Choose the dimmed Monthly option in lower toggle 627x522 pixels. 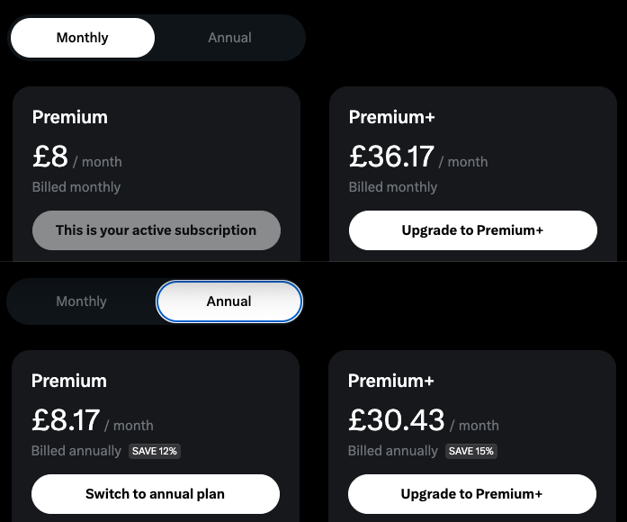coord(82,301)
